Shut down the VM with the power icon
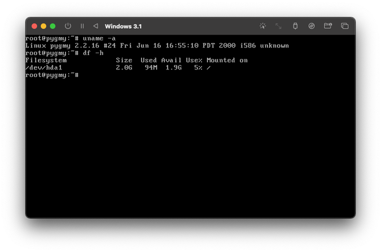This screenshot has height=252, width=381. tap(68, 26)
